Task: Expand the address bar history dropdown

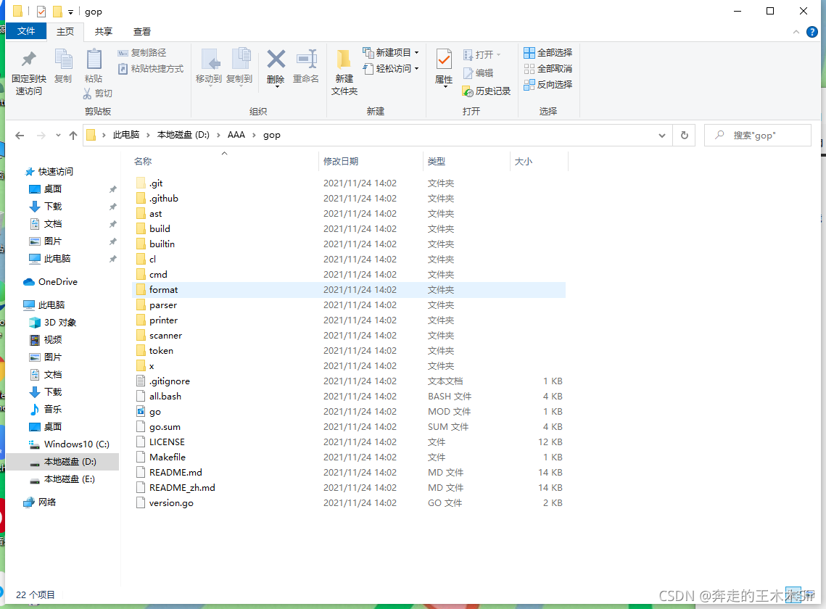Action: coord(661,136)
